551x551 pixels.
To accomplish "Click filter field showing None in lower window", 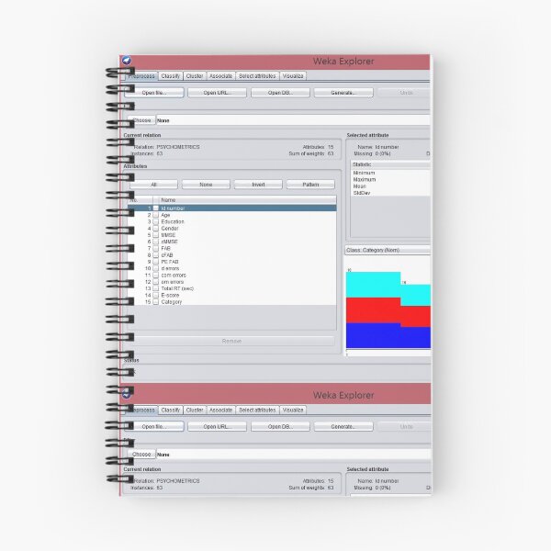I will click(x=294, y=454).
